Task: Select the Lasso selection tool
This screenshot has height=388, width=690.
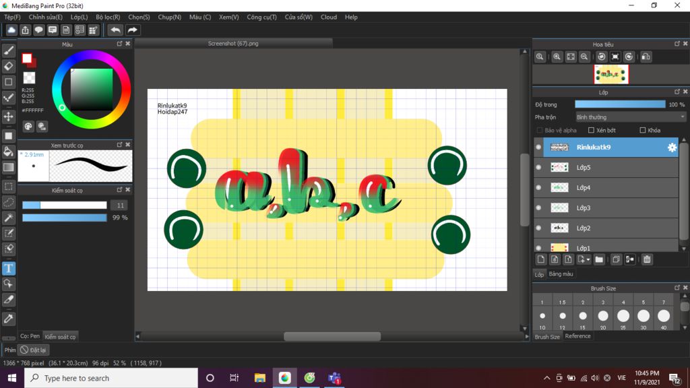Action: tap(8, 202)
